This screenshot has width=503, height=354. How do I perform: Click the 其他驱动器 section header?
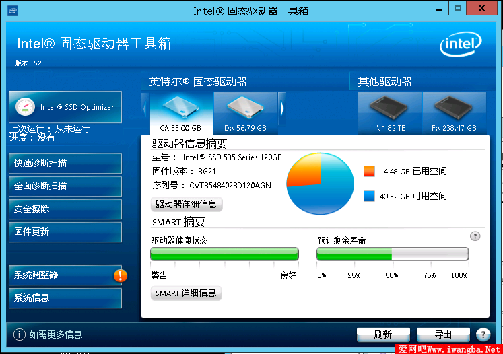(x=384, y=81)
